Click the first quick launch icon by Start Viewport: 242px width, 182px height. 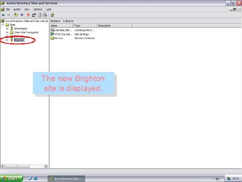point(30,179)
